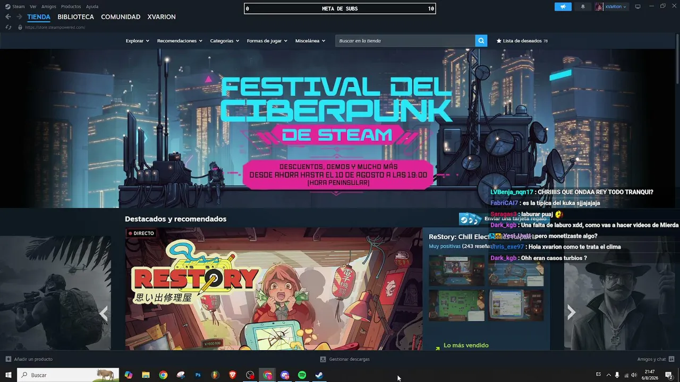Click the "Destacados y recomendados" heading
Screen dimensions: 680x382
(x=175, y=219)
